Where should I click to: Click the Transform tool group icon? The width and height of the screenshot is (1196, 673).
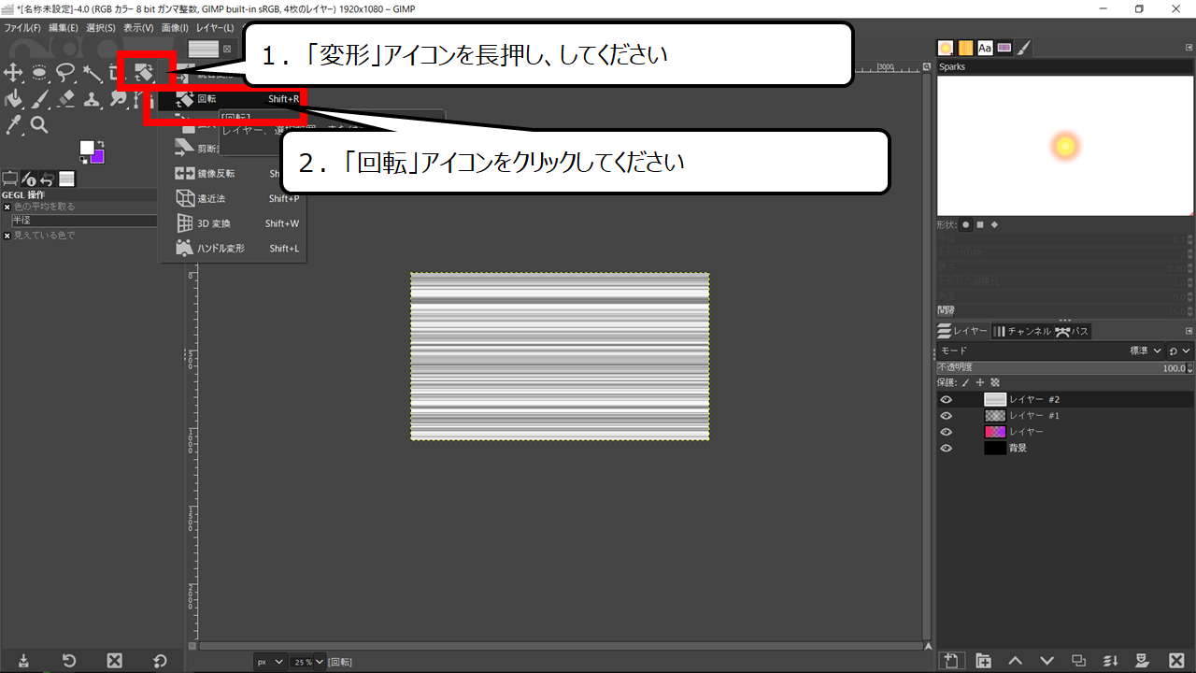pyautogui.click(x=145, y=72)
